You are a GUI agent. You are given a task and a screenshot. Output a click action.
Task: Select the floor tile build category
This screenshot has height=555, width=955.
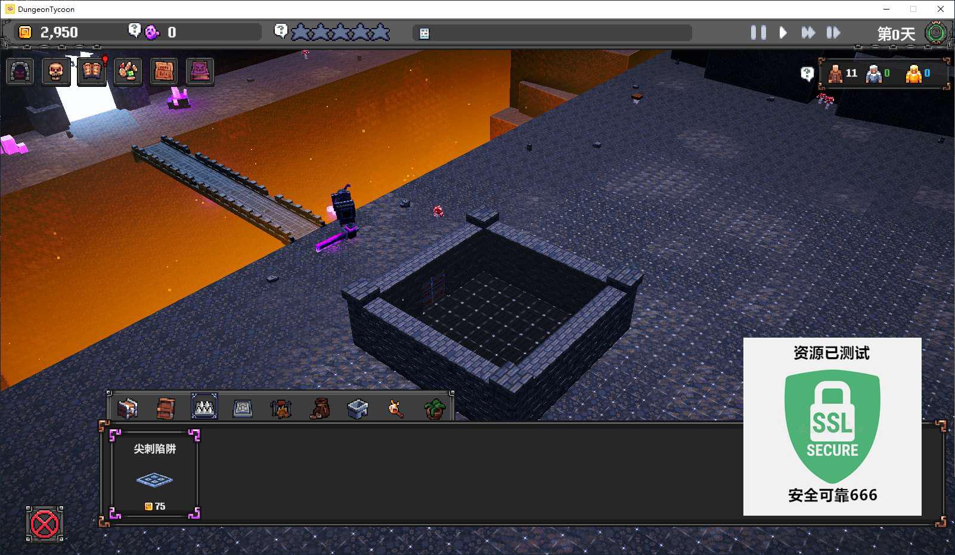click(242, 408)
